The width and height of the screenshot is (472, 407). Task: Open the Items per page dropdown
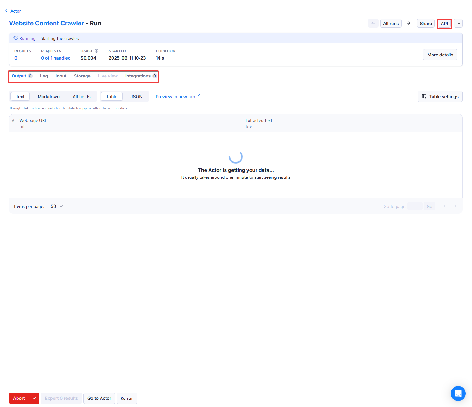pos(57,206)
